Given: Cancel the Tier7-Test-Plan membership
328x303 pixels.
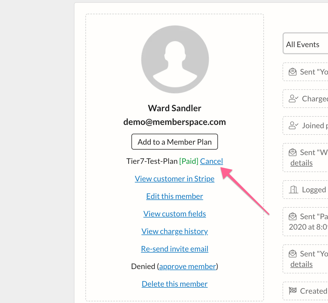Looking at the screenshot, I should [x=211, y=161].
